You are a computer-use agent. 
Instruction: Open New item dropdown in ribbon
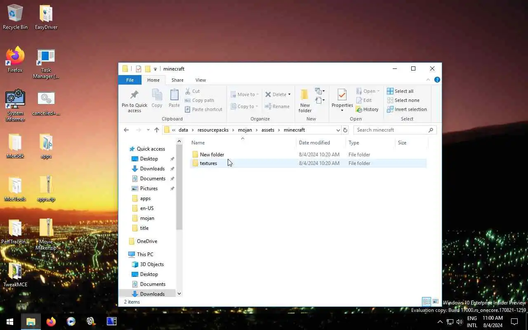[320, 91]
